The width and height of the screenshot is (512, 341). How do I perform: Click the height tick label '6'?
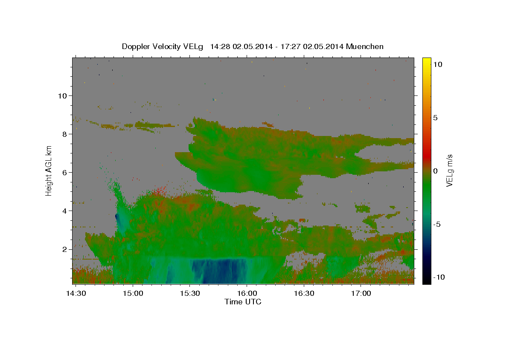click(x=66, y=173)
